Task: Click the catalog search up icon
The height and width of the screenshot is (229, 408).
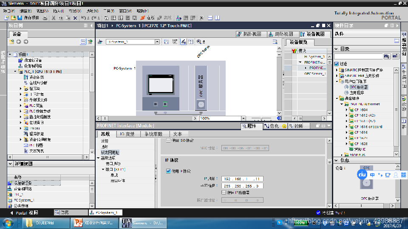Action: click(395, 56)
